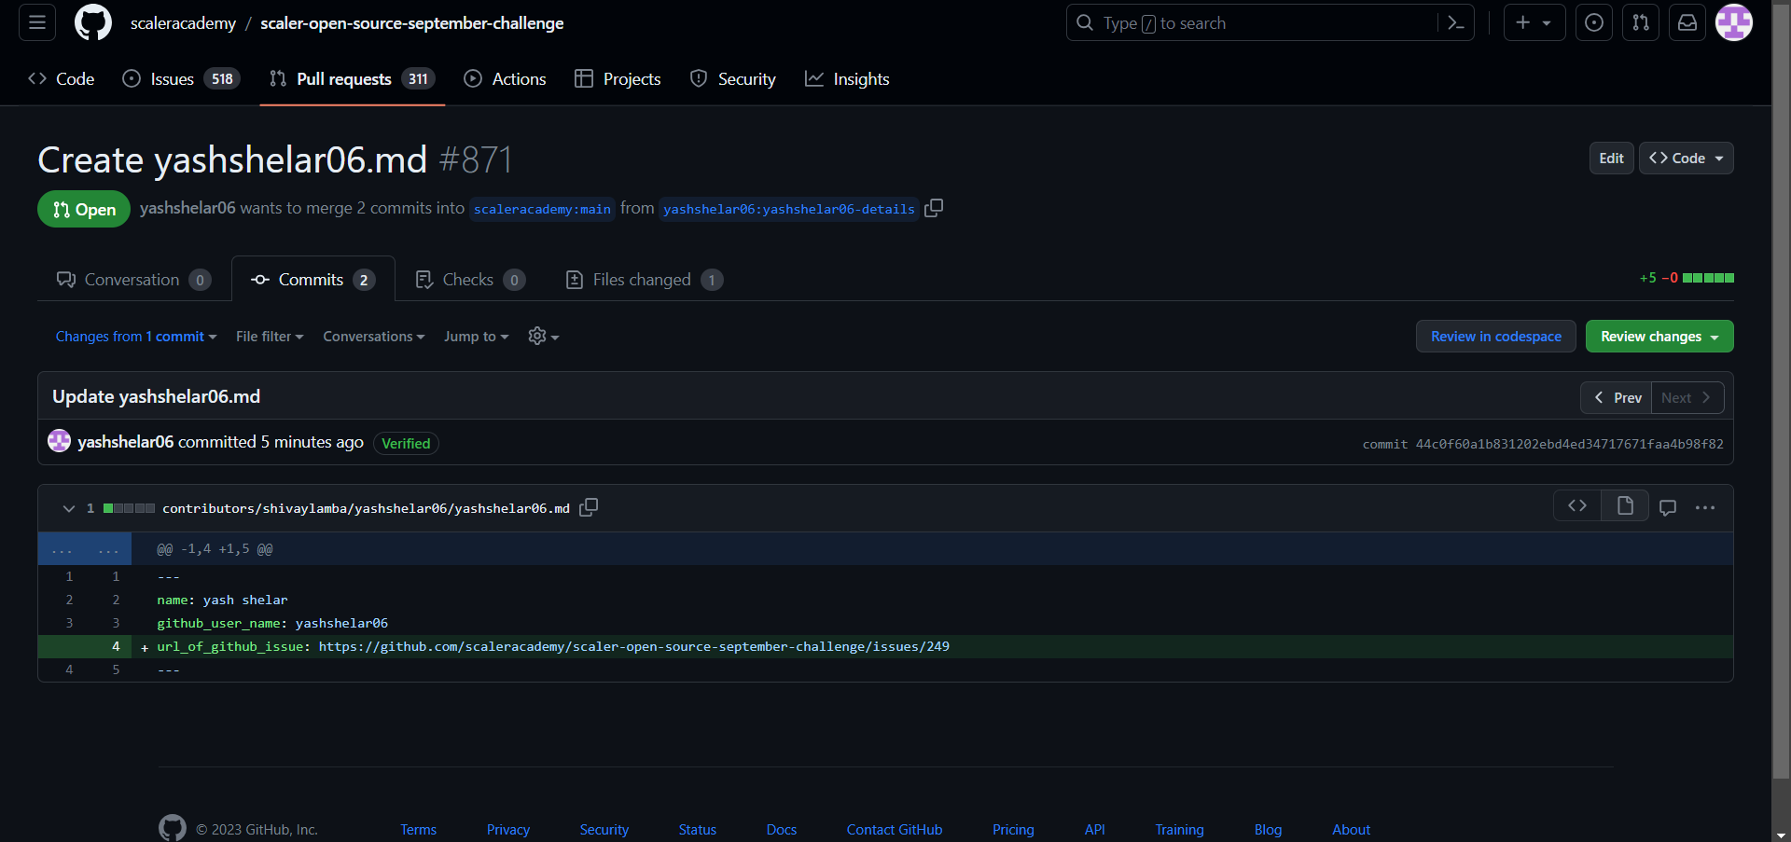This screenshot has height=842, width=1791.
Task: Open the Jump to dropdown
Action: (476, 337)
